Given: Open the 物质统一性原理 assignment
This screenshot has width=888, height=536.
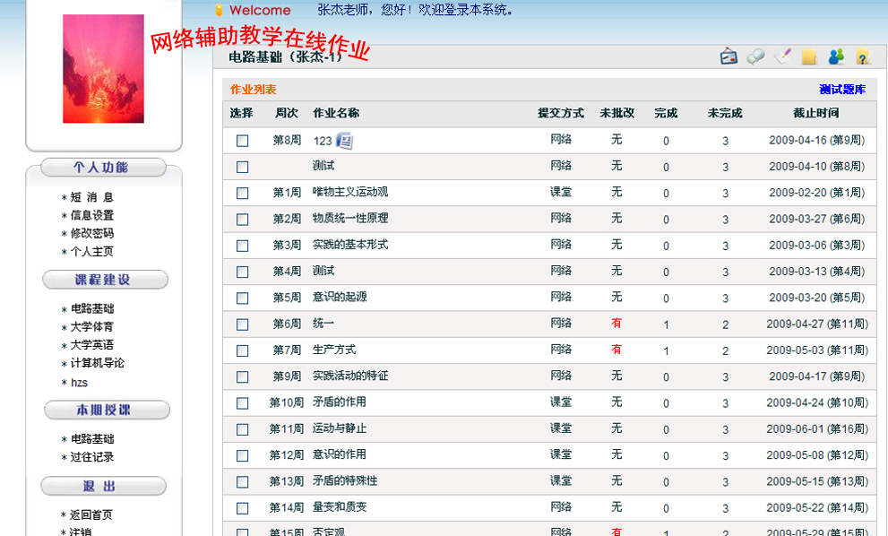Looking at the screenshot, I should [349, 219].
